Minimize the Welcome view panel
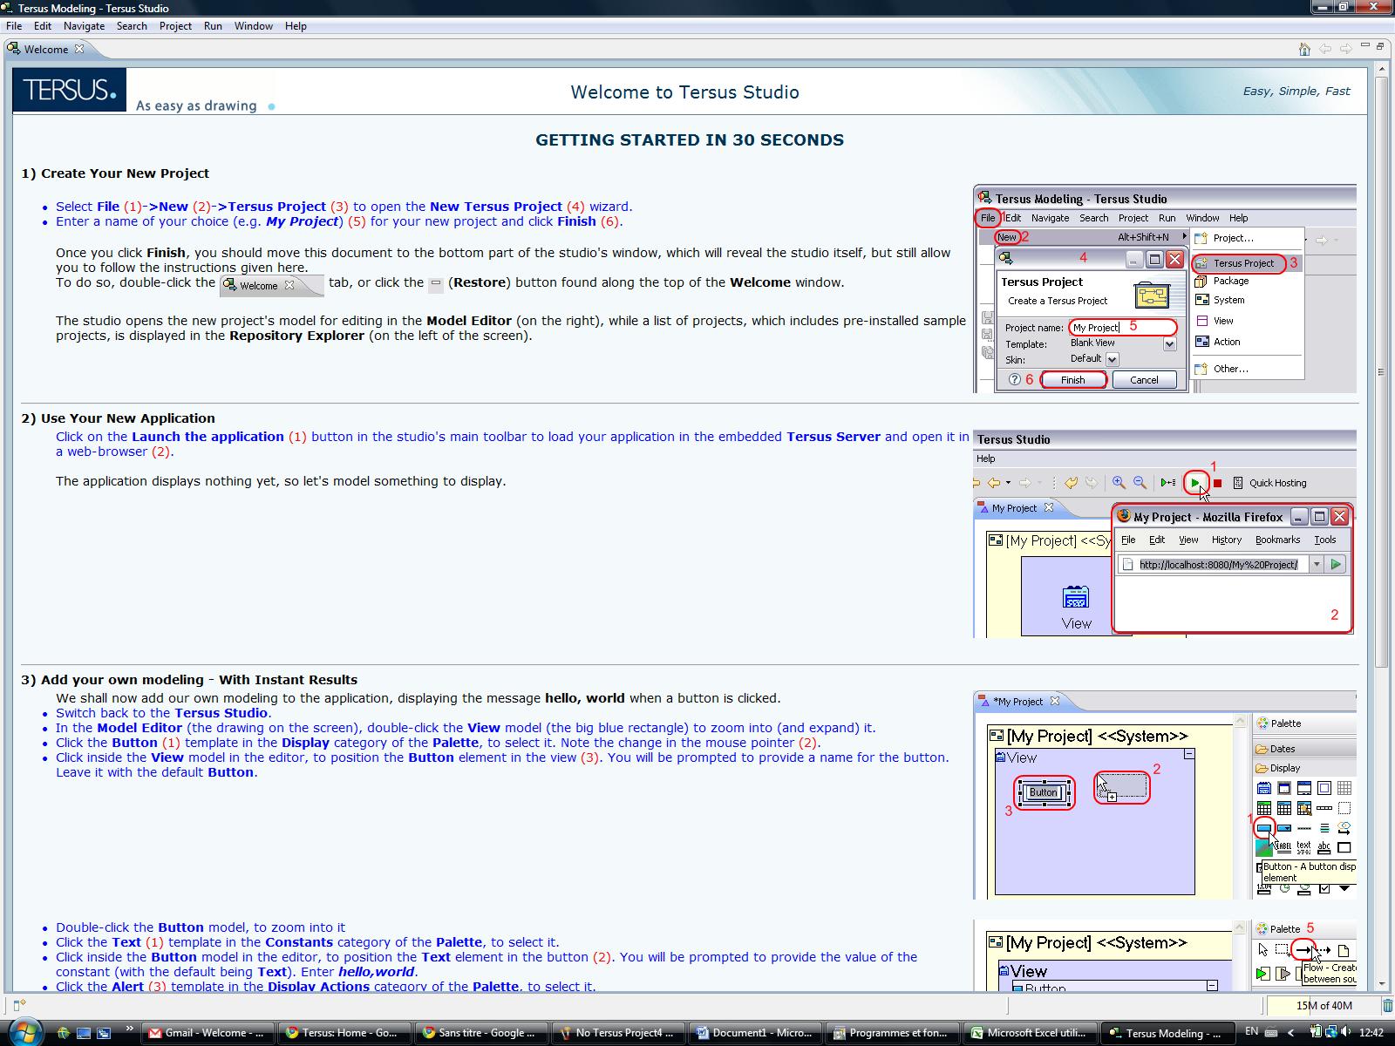 1365,46
